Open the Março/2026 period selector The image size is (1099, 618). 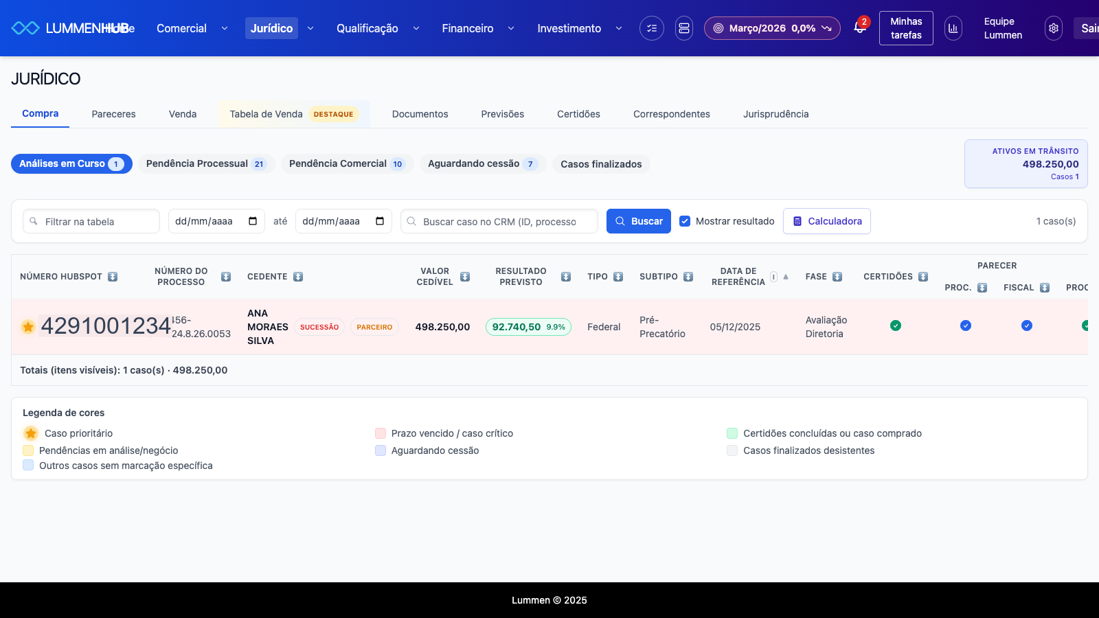tap(771, 28)
